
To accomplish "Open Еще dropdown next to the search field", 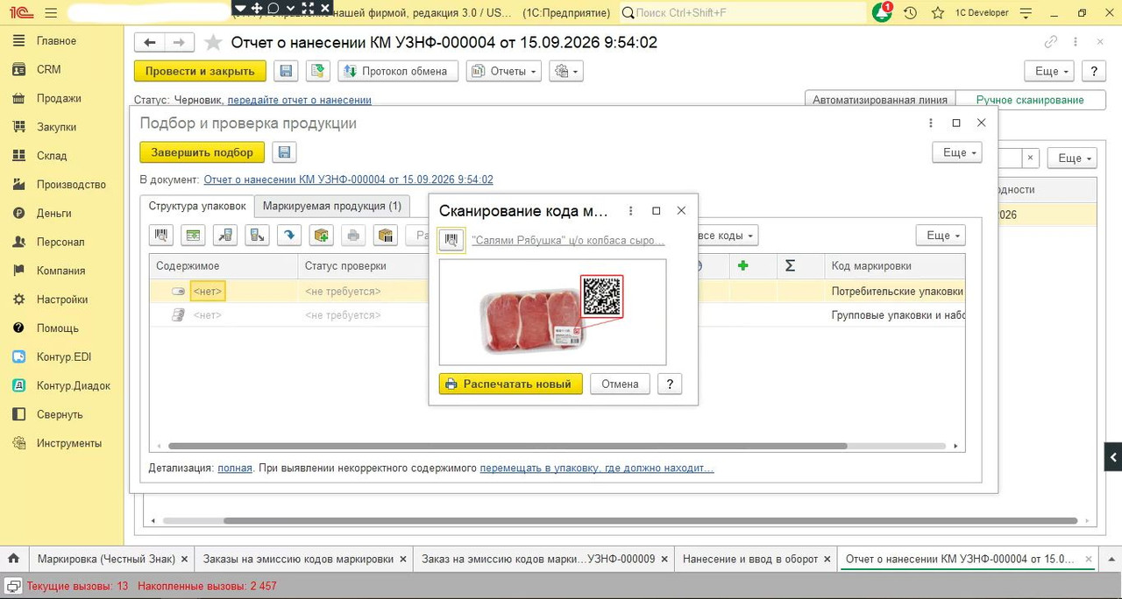I will 1072,159.
